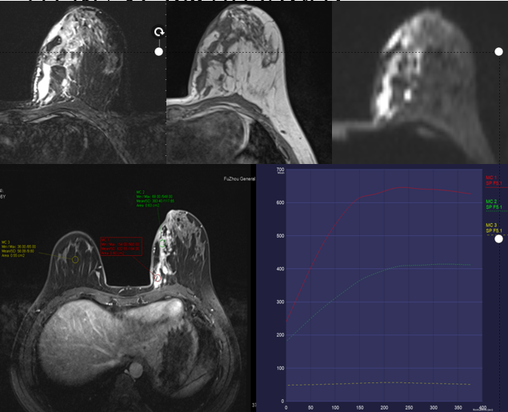This screenshot has width=508, height=412.
Task: Click the red MC 1 curve peak
Action: (401, 187)
